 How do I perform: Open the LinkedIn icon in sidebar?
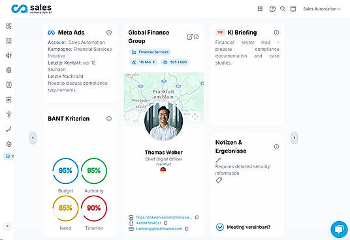tap(8, 100)
